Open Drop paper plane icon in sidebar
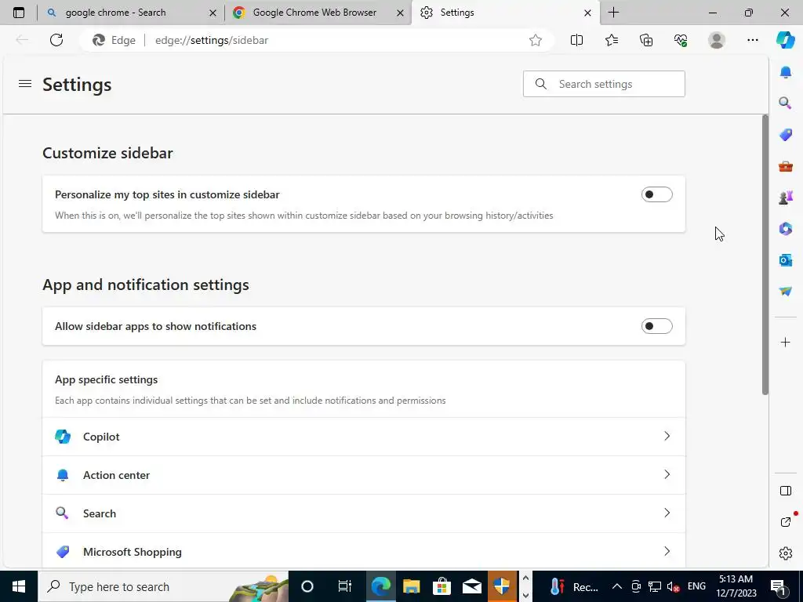Viewport: 803px width, 602px height. pyautogui.click(x=785, y=292)
